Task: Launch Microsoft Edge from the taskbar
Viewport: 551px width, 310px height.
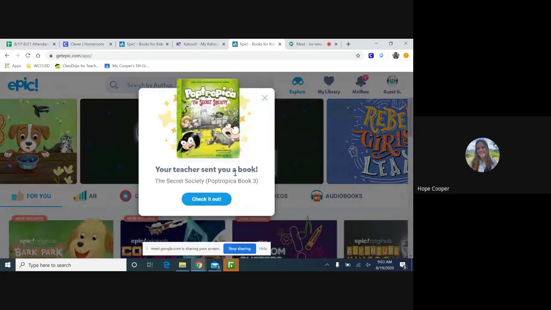Action: (x=166, y=265)
